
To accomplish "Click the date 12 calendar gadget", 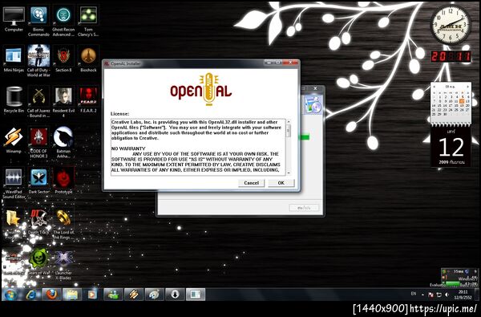I will tap(451, 147).
